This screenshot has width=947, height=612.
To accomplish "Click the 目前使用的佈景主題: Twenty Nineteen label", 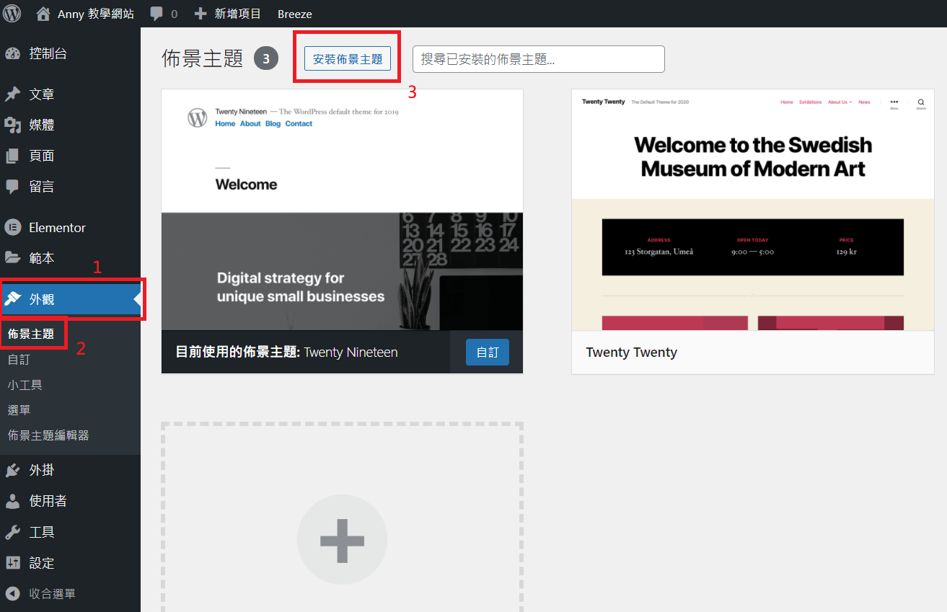I will 287,352.
